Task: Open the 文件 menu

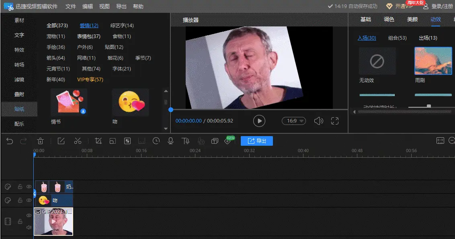Action: [70, 6]
